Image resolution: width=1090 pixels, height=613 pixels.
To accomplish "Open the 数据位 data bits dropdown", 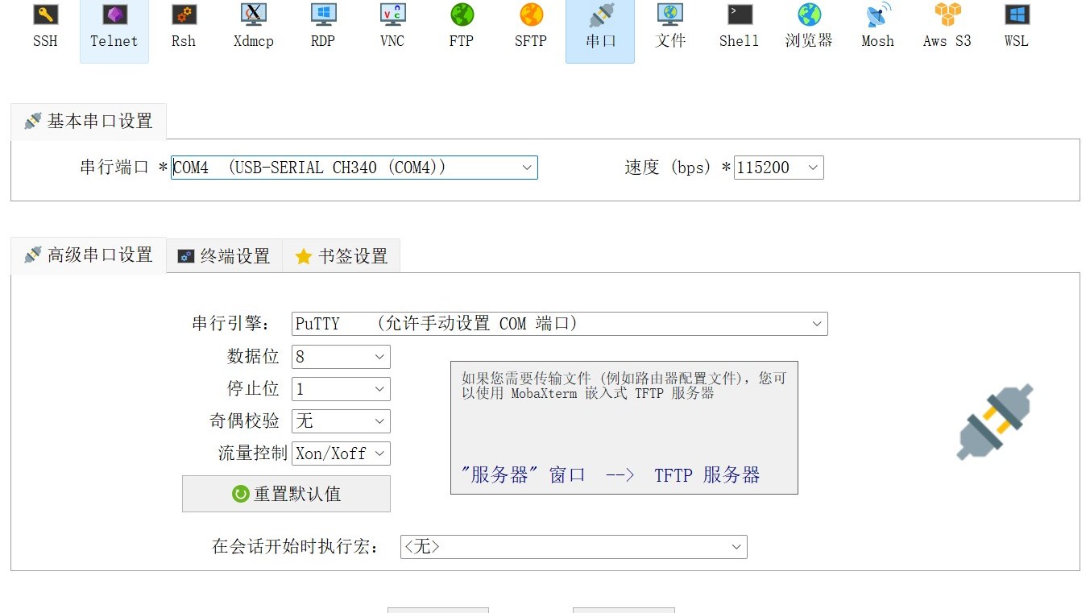I will coord(341,357).
